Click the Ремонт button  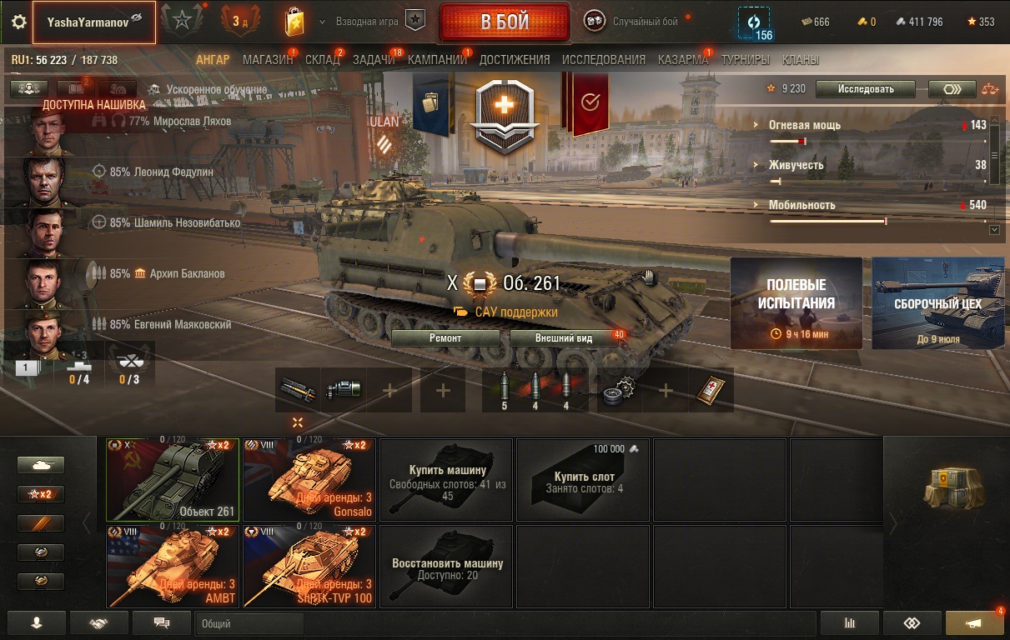click(x=445, y=338)
